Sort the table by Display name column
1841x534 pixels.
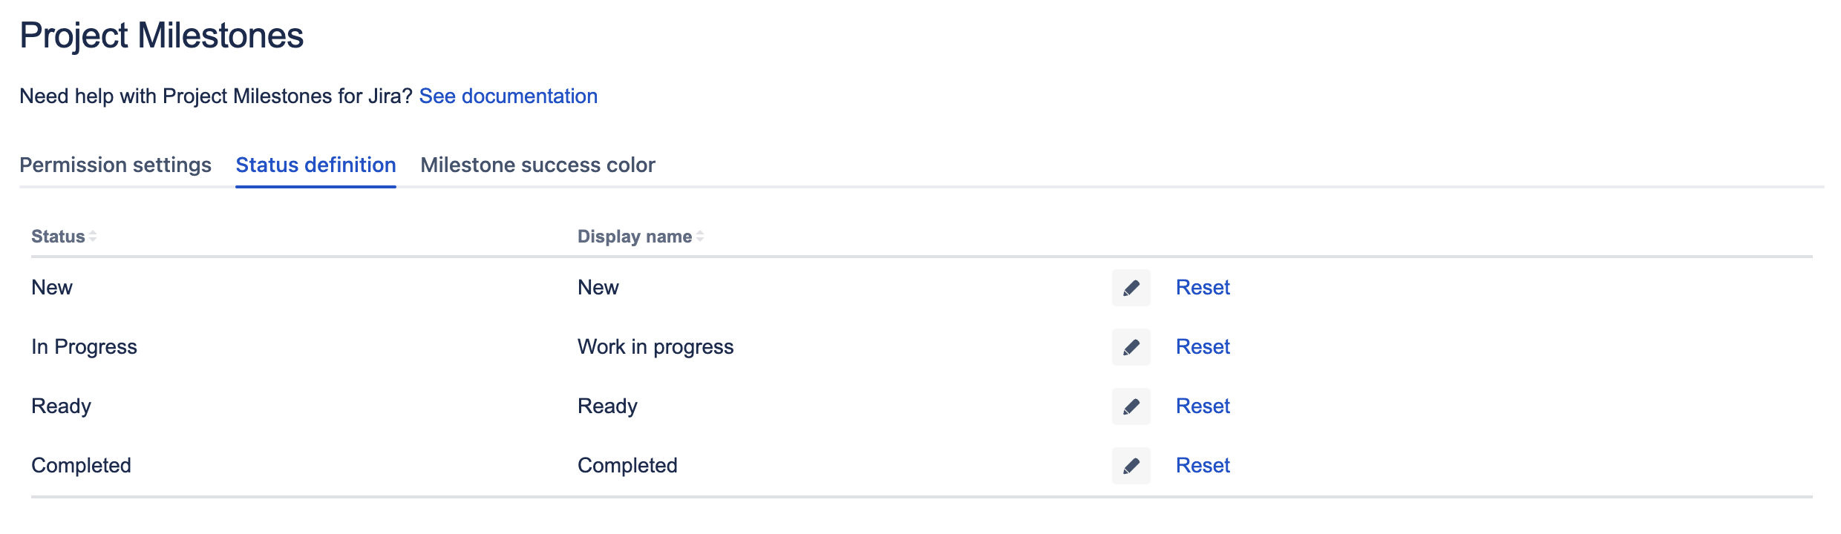(x=699, y=236)
